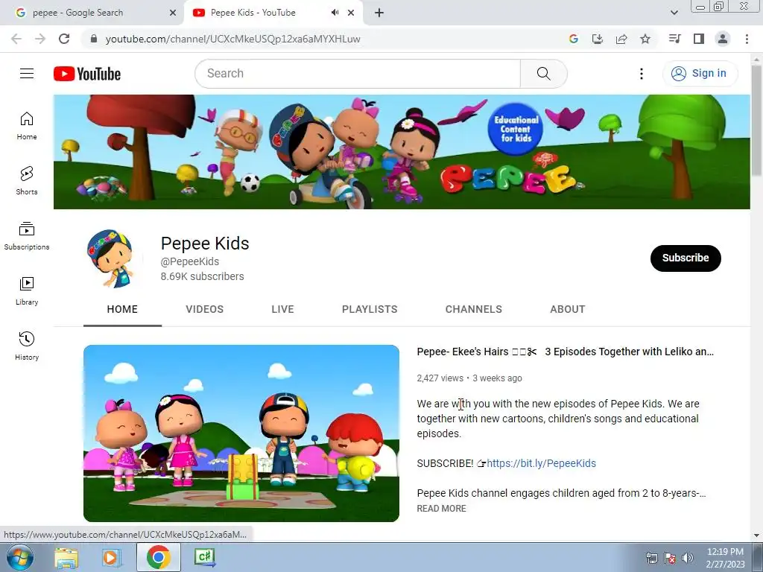Click the page vertical scrollbar thumb
The image size is (763, 572).
pos(757,121)
